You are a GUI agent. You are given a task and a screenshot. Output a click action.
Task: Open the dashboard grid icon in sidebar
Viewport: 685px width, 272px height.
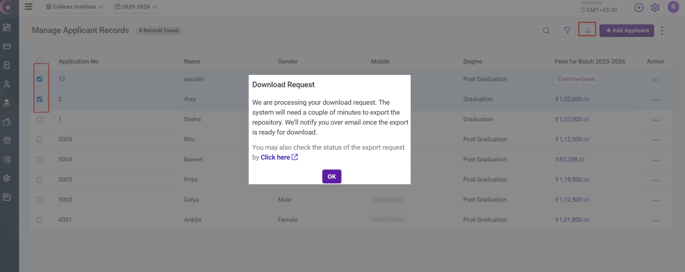pos(7,28)
